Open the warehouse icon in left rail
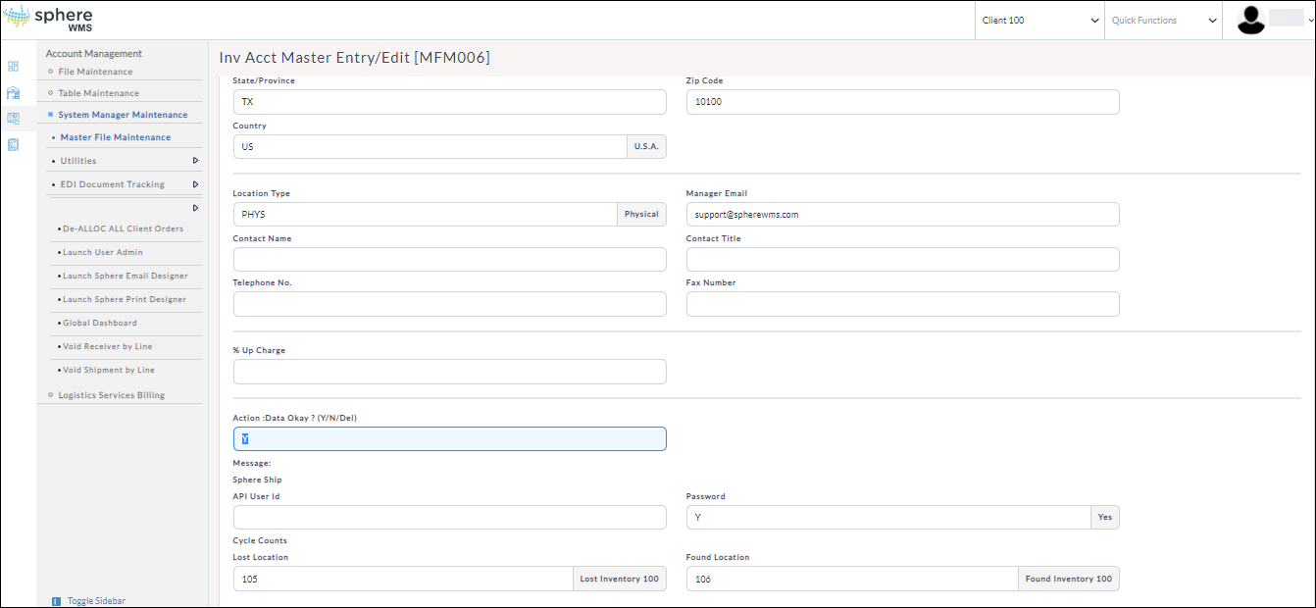 coord(13,93)
